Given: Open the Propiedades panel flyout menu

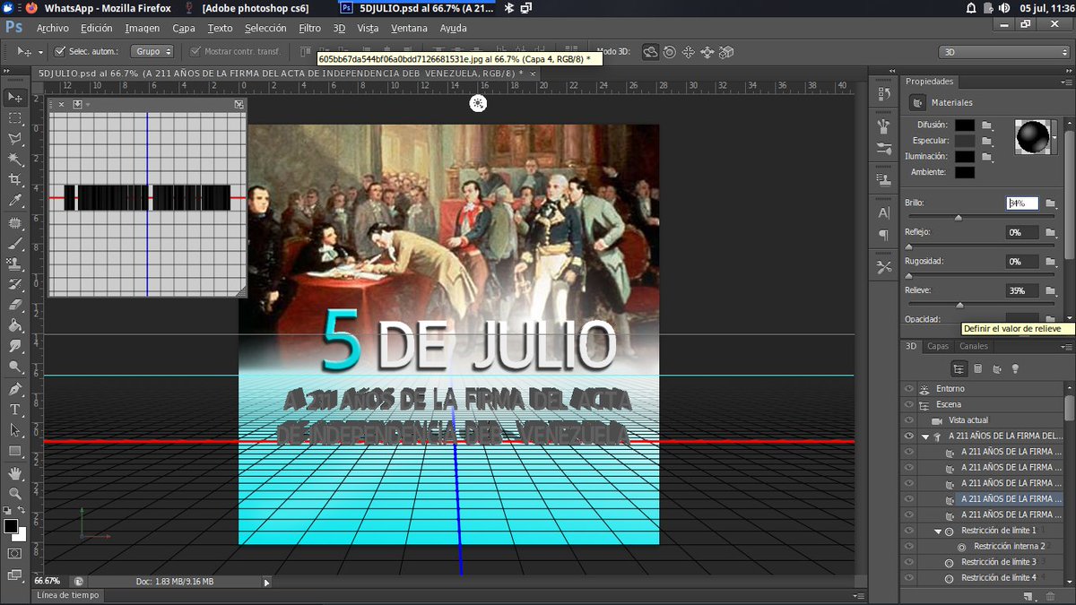Looking at the screenshot, I should 1066,82.
